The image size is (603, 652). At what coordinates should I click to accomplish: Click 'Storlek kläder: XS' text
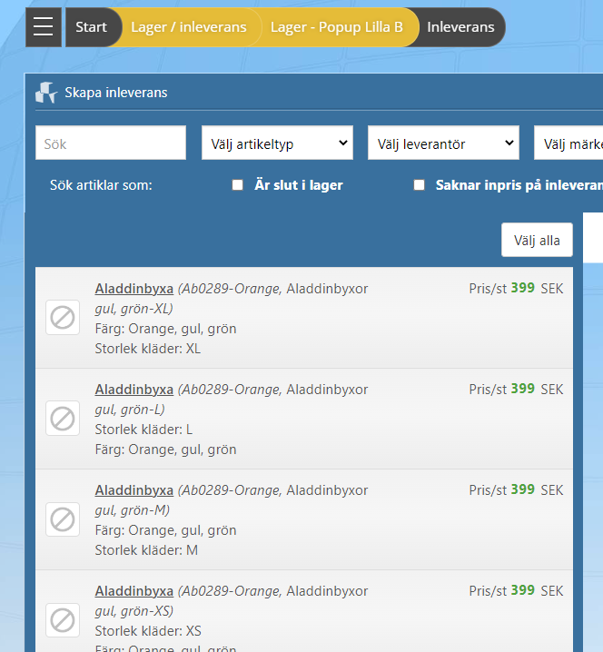point(148,631)
